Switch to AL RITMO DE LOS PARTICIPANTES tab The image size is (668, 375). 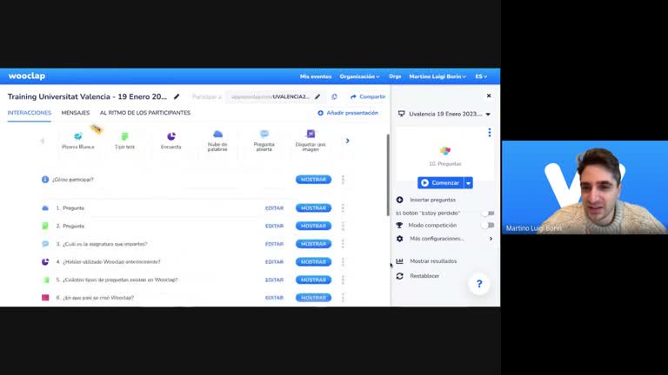pyautogui.click(x=145, y=113)
